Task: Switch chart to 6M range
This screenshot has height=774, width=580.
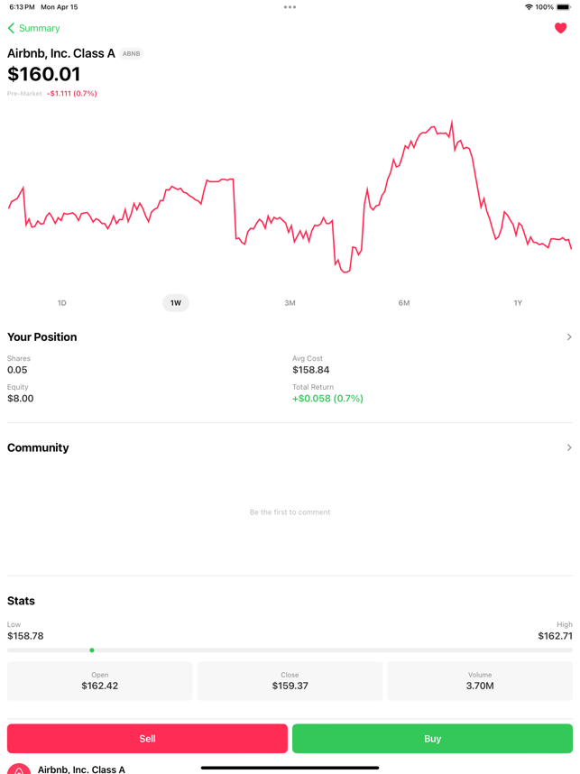Action: tap(404, 302)
